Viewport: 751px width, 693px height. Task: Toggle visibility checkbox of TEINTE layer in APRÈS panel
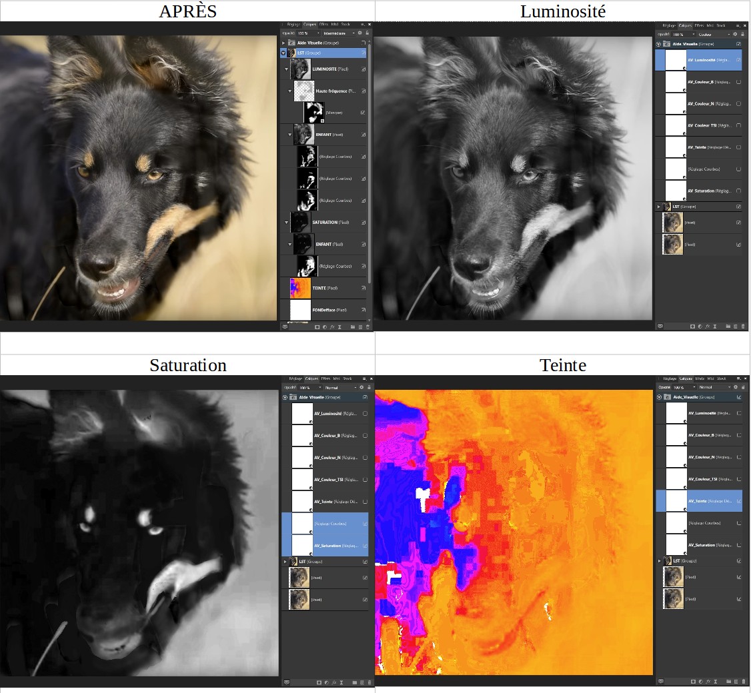363,288
